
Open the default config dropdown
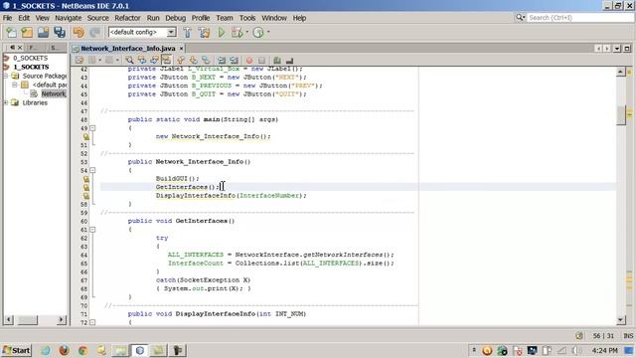click(172, 32)
